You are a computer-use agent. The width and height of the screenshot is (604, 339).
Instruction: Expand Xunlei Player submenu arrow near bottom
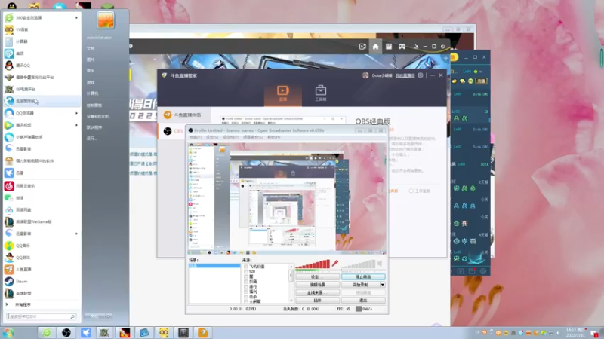(76, 234)
